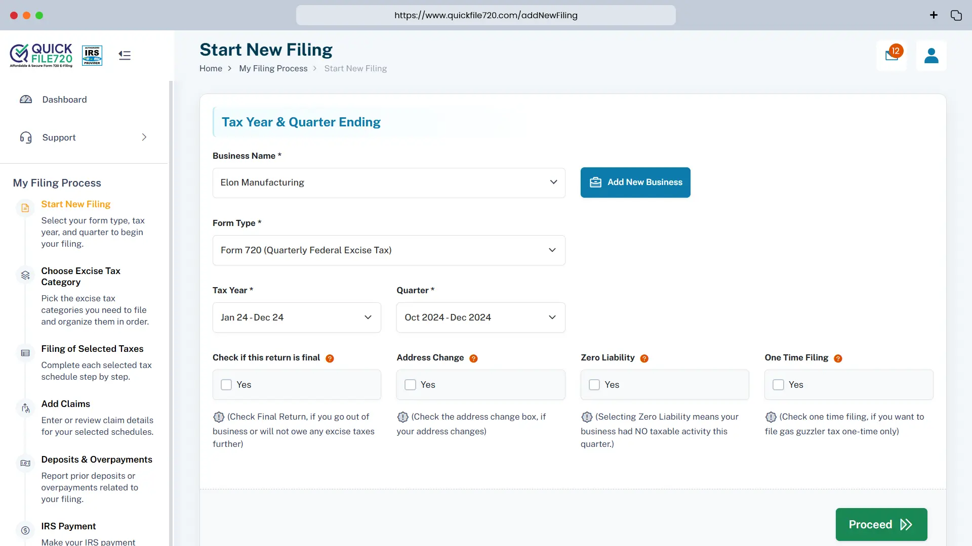Select Deposits & Overpayments in the sidebar
Viewport: 972px width, 546px height.
pyautogui.click(x=96, y=460)
